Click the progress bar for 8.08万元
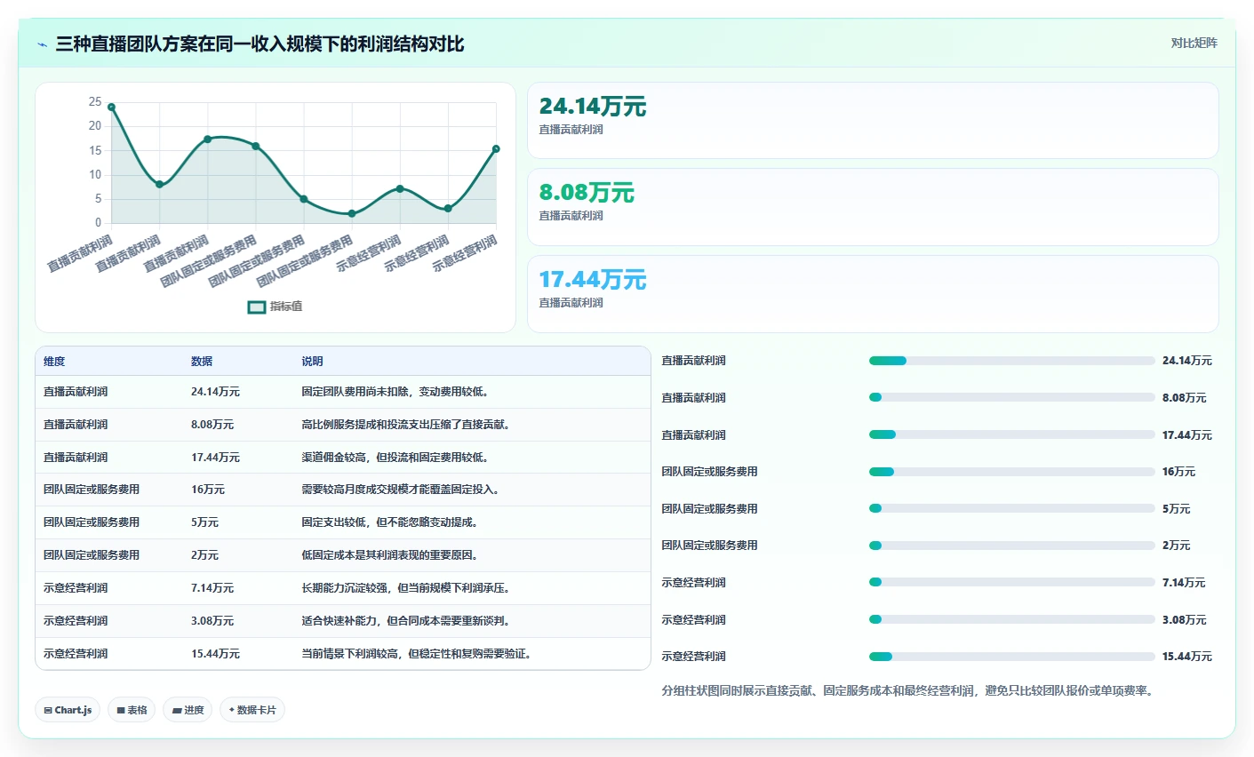This screenshot has width=1254, height=757. [1011, 398]
